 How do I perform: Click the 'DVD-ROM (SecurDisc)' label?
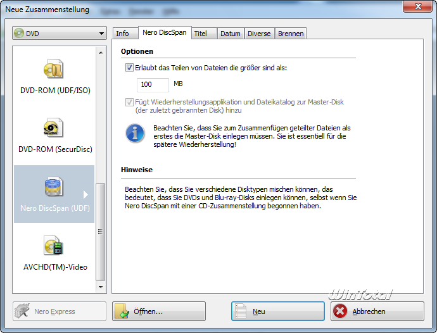(x=55, y=149)
